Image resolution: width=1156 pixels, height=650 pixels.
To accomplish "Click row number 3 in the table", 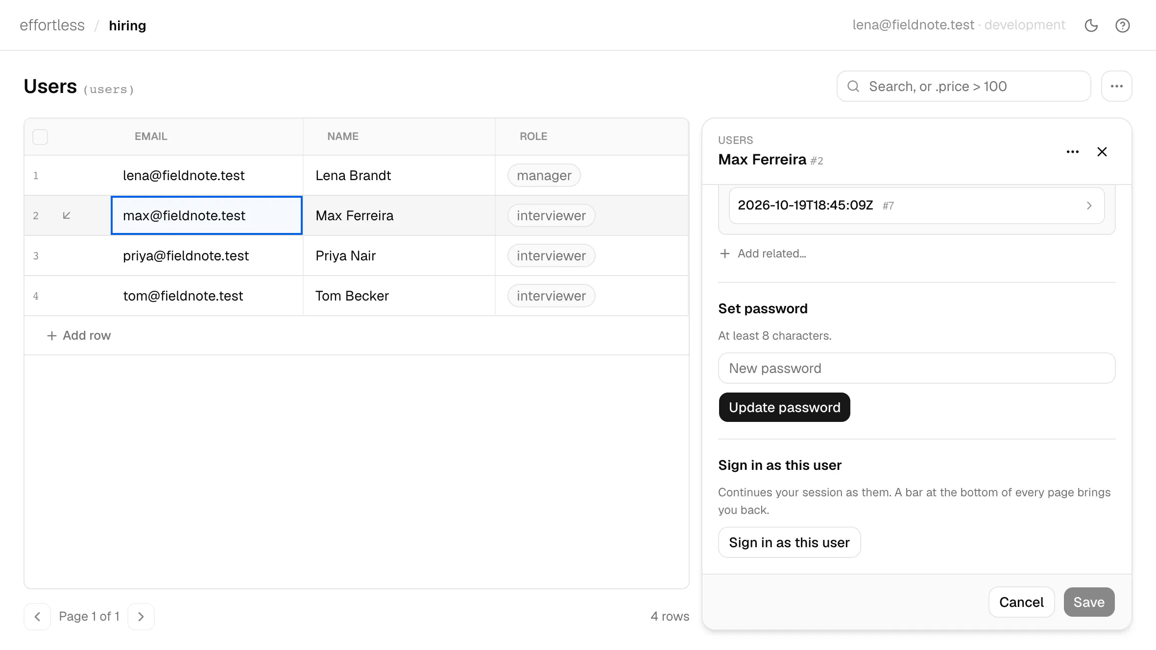I will (x=36, y=256).
